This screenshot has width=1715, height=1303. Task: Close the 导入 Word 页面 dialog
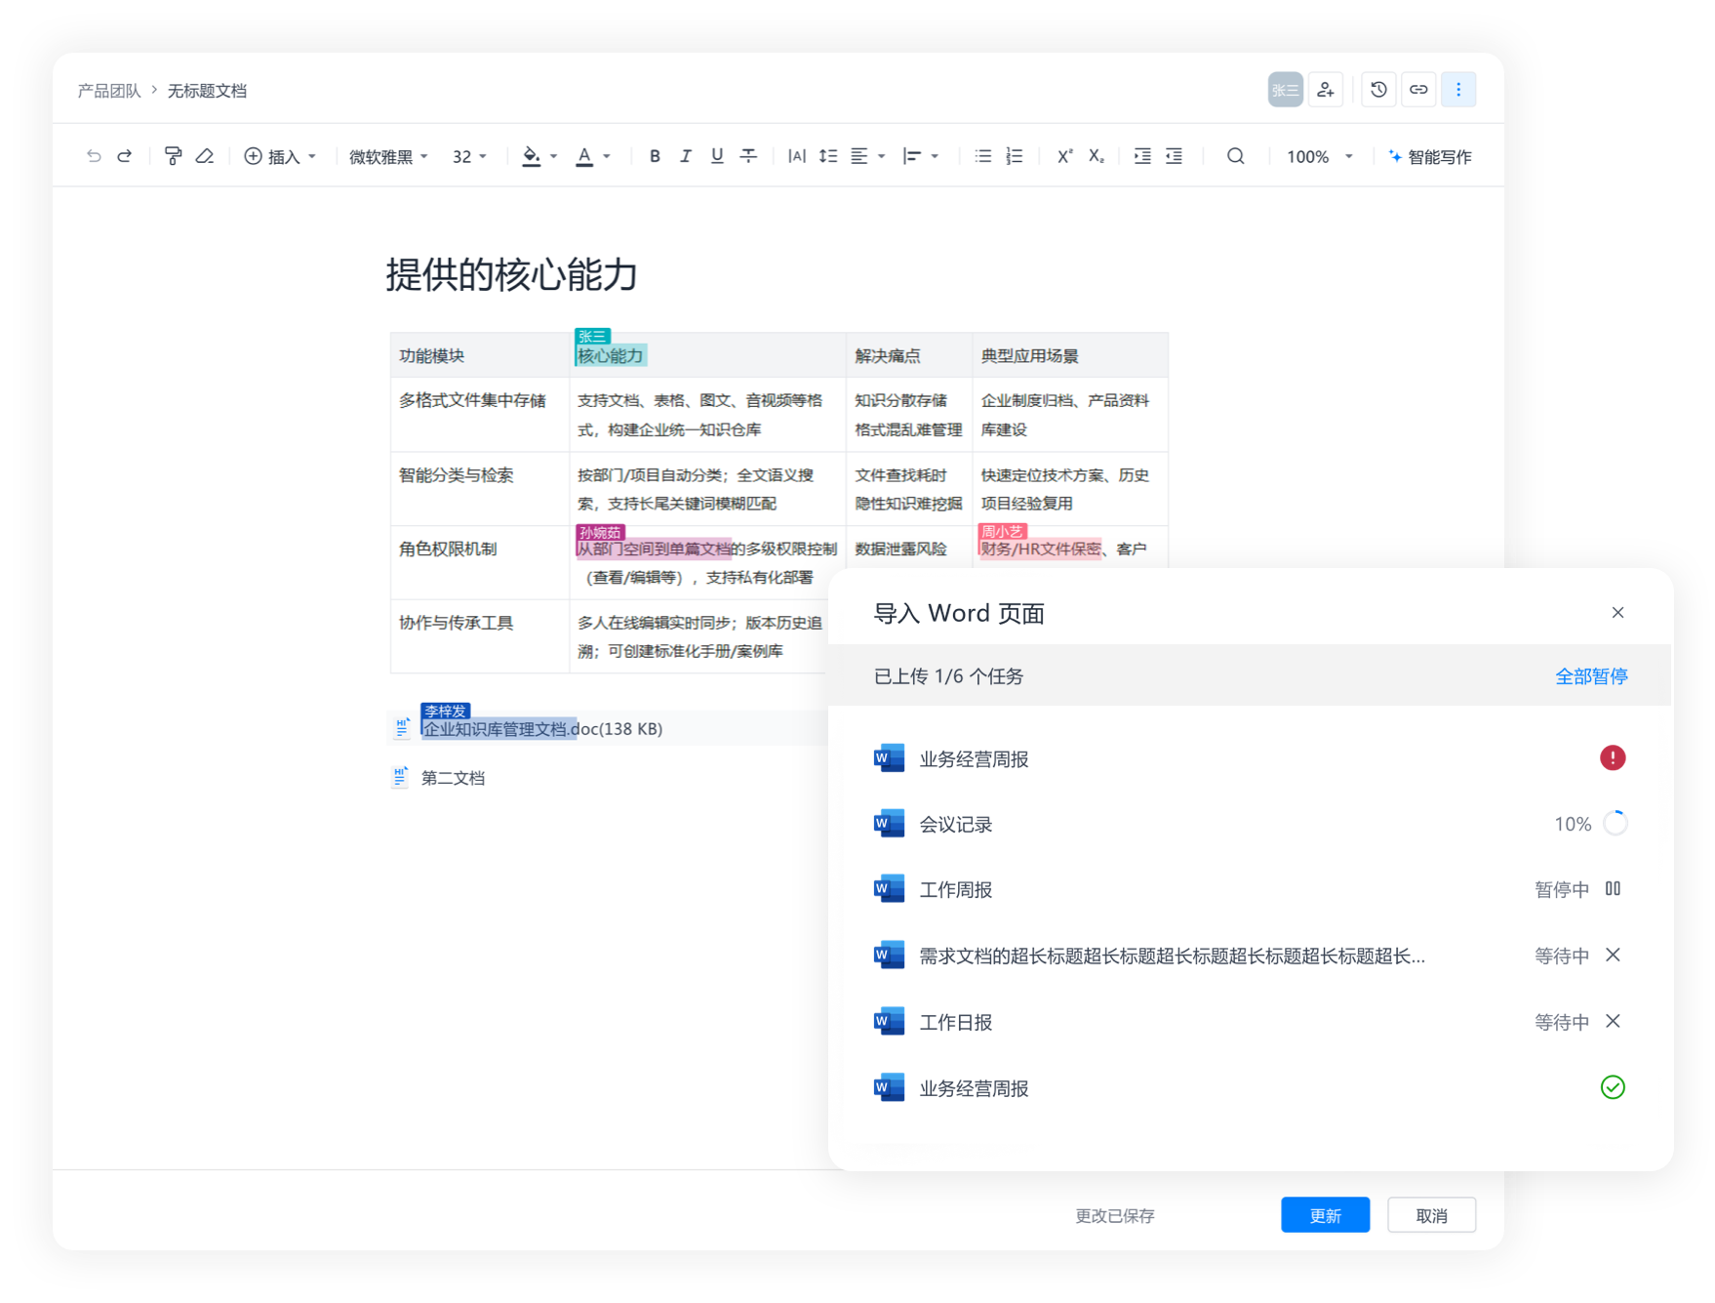1617,613
